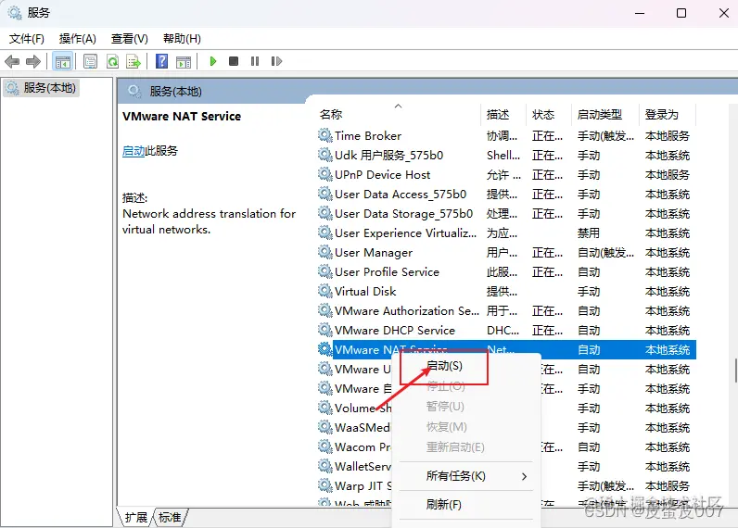Click the gear icon beside User Manager
The width and height of the screenshot is (738, 528).
click(x=324, y=252)
